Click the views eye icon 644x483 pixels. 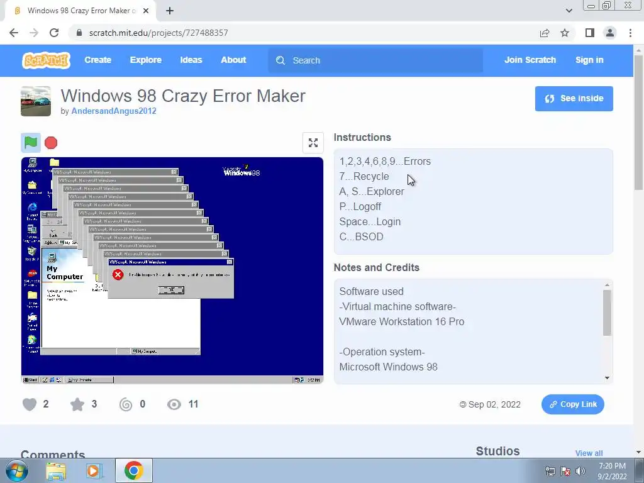click(174, 404)
